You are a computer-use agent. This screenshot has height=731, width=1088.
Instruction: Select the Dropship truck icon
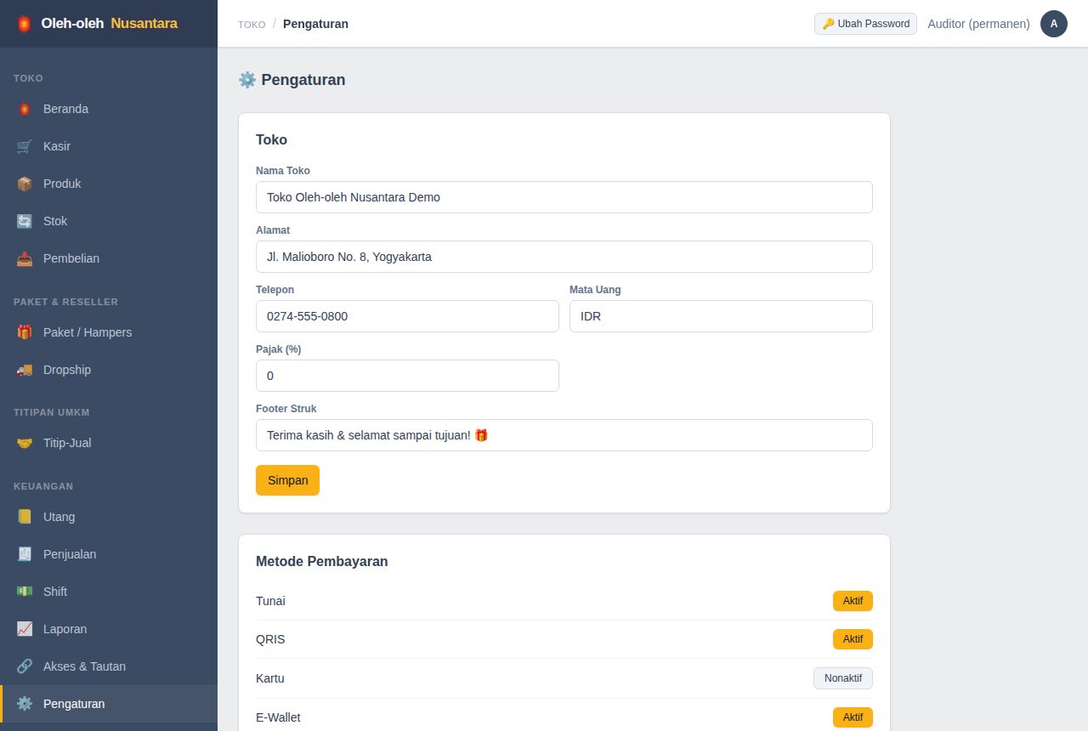(25, 370)
